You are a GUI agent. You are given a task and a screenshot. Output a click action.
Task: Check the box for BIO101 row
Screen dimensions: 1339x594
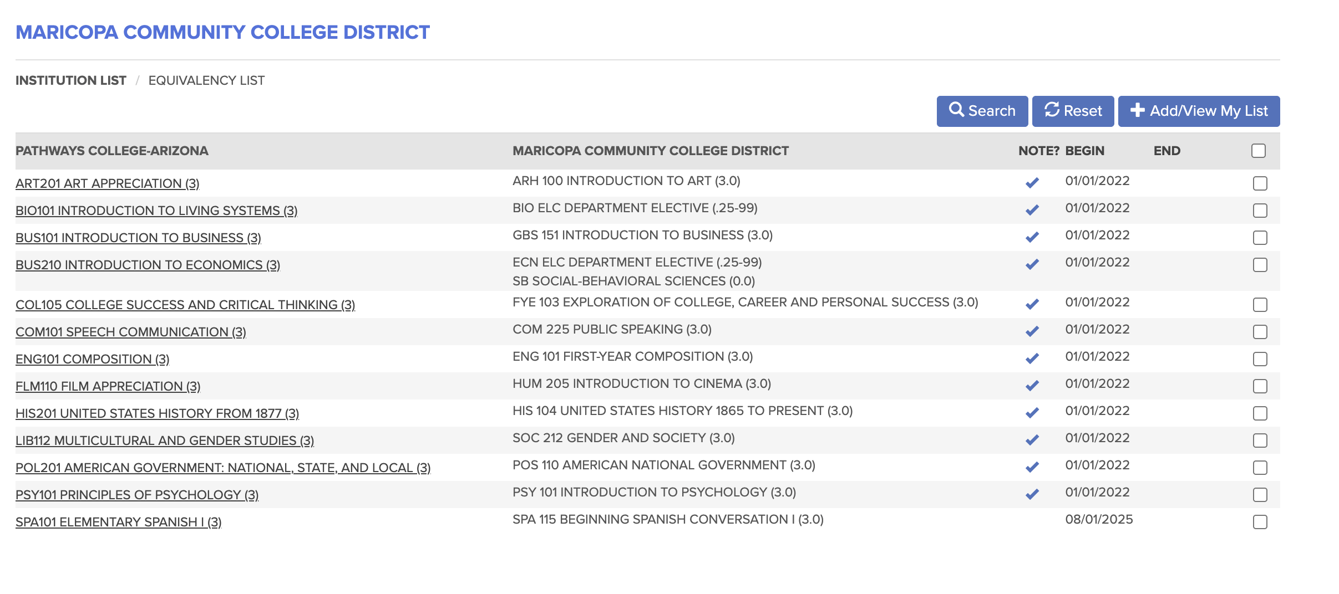[1260, 211]
